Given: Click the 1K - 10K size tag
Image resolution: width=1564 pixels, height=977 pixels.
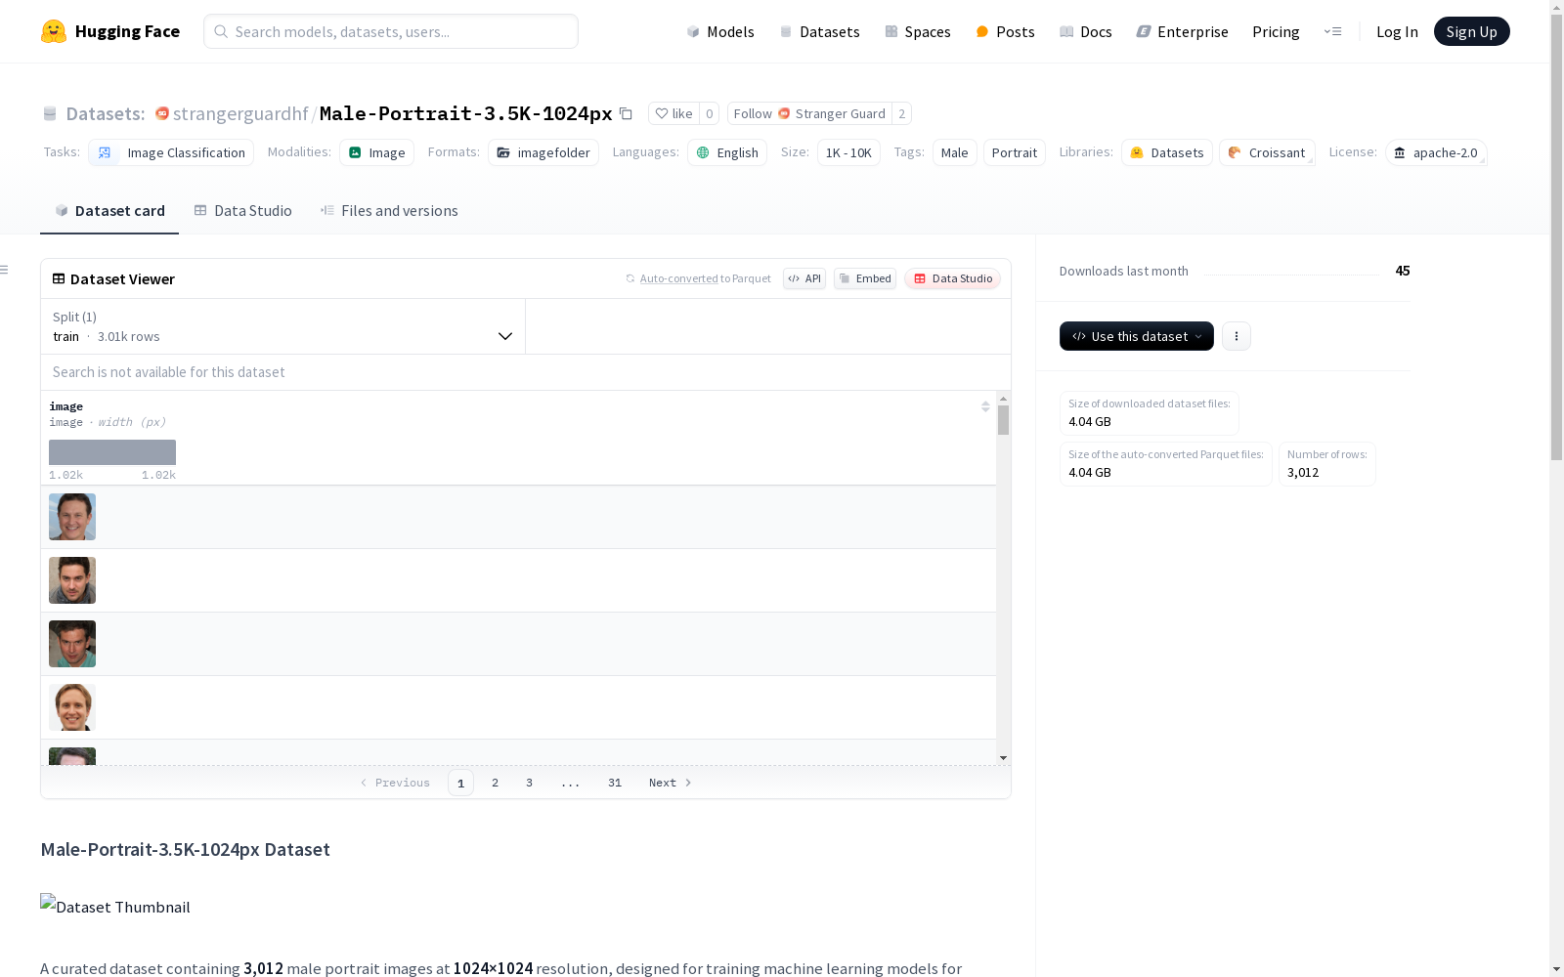Looking at the screenshot, I should [x=848, y=152].
